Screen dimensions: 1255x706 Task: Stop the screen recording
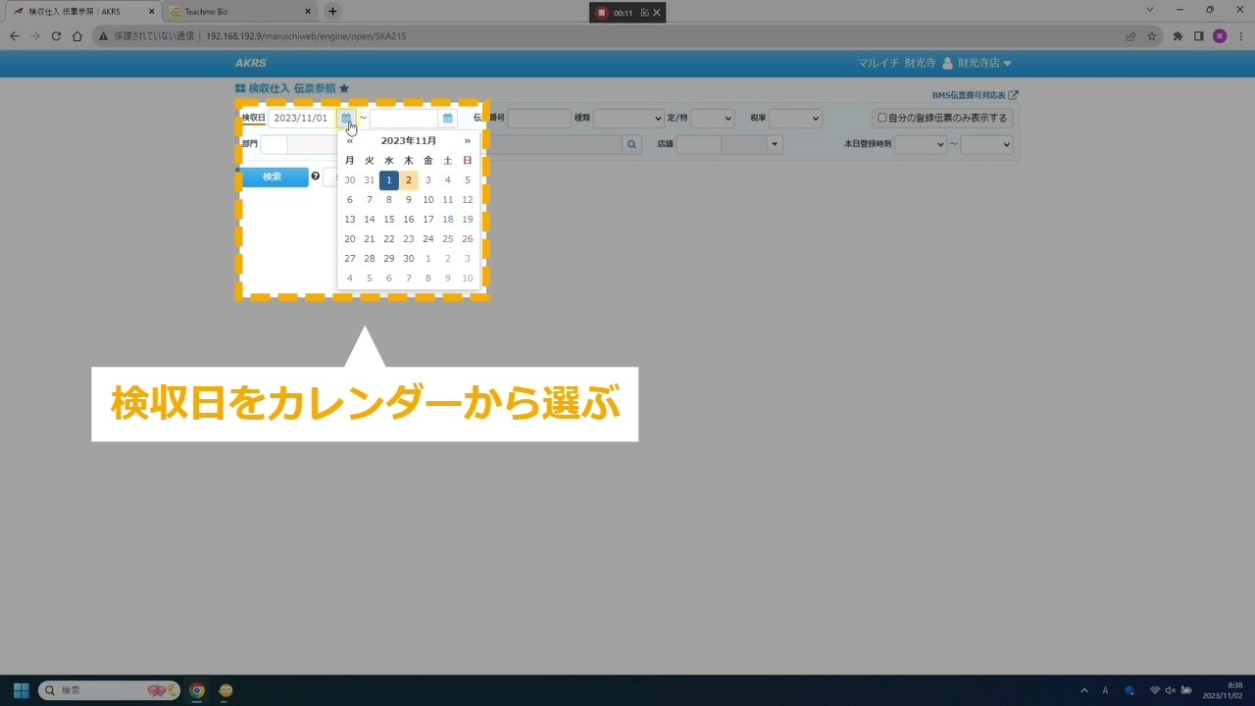point(601,13)
